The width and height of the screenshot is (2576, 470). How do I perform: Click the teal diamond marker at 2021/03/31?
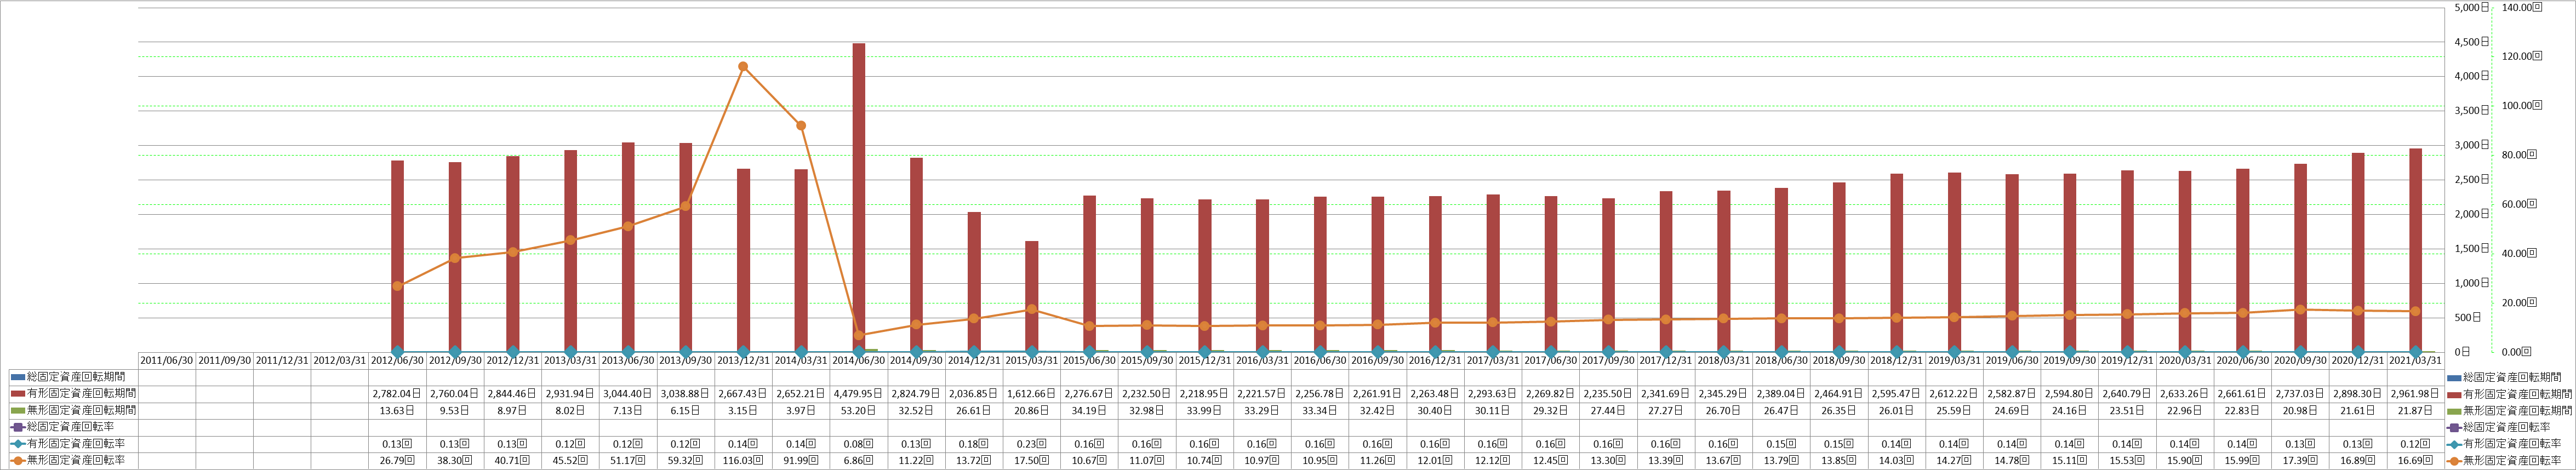point(2416,352)
